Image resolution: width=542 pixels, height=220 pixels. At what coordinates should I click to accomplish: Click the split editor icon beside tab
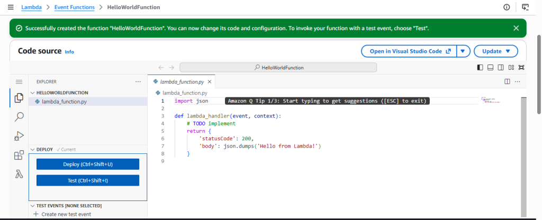click(x=507, y=82)
